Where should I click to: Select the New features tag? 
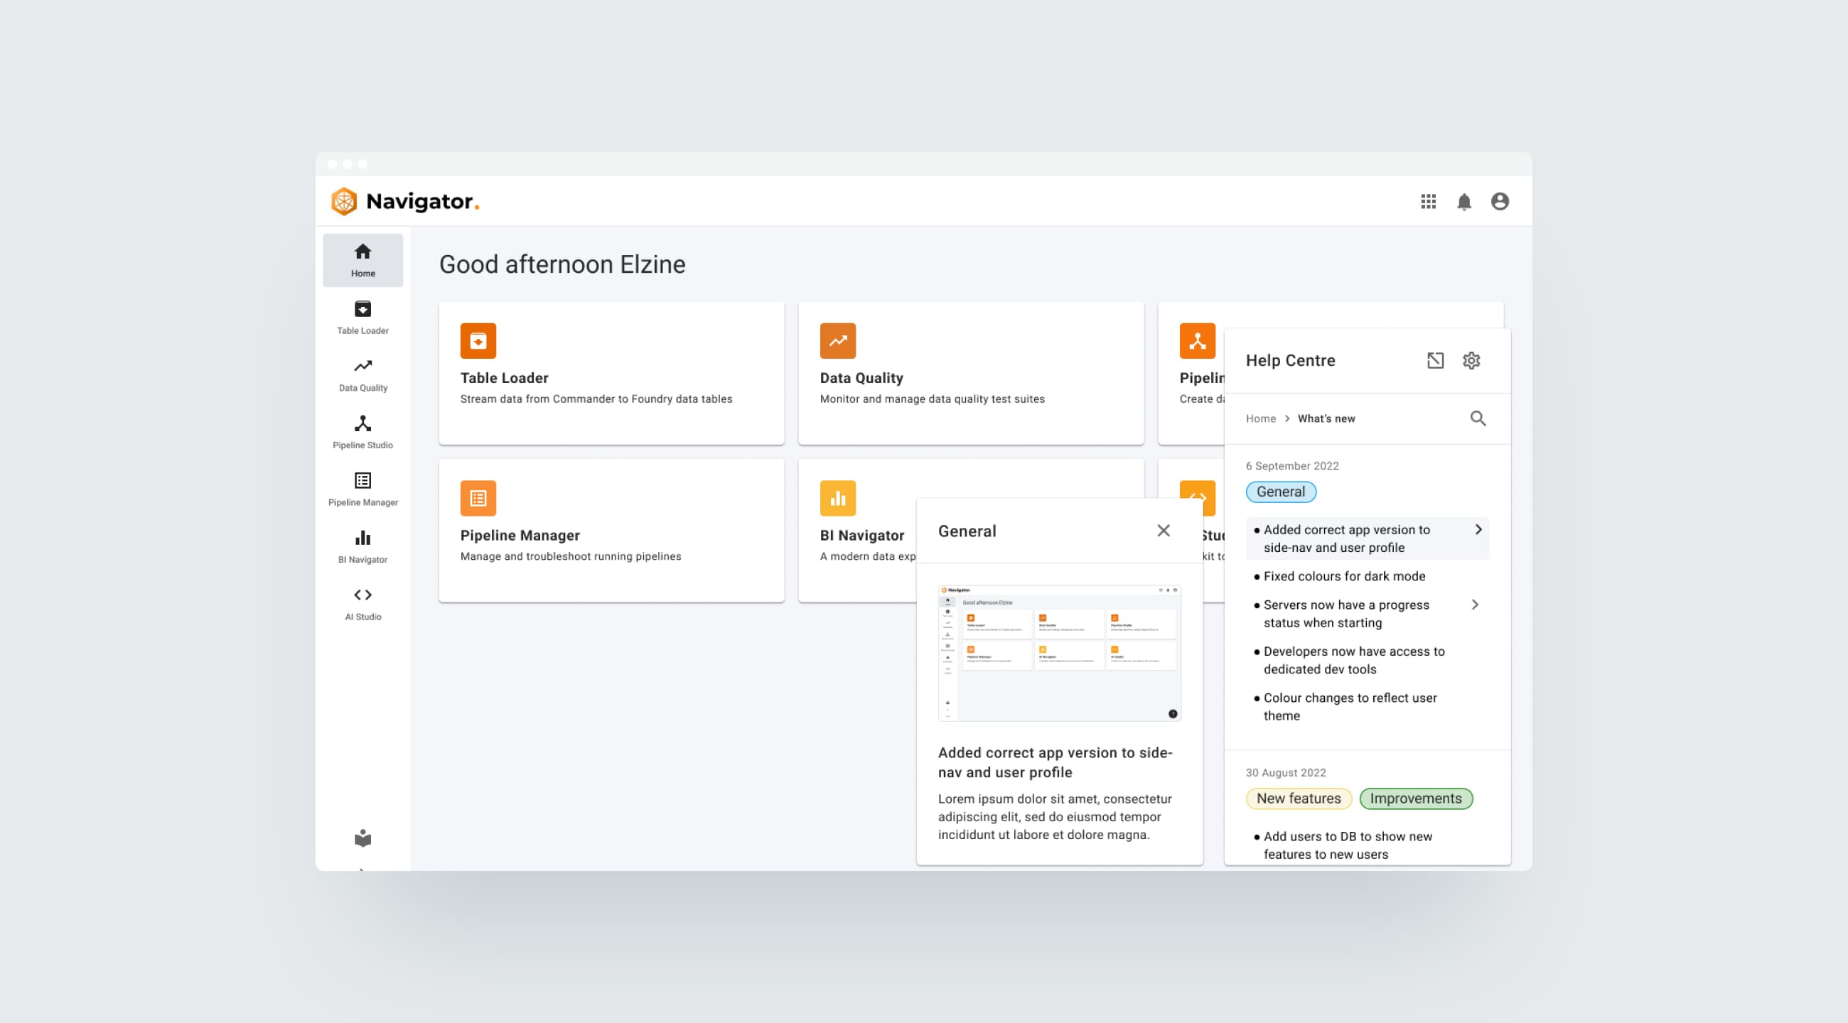pos(1298,799)
